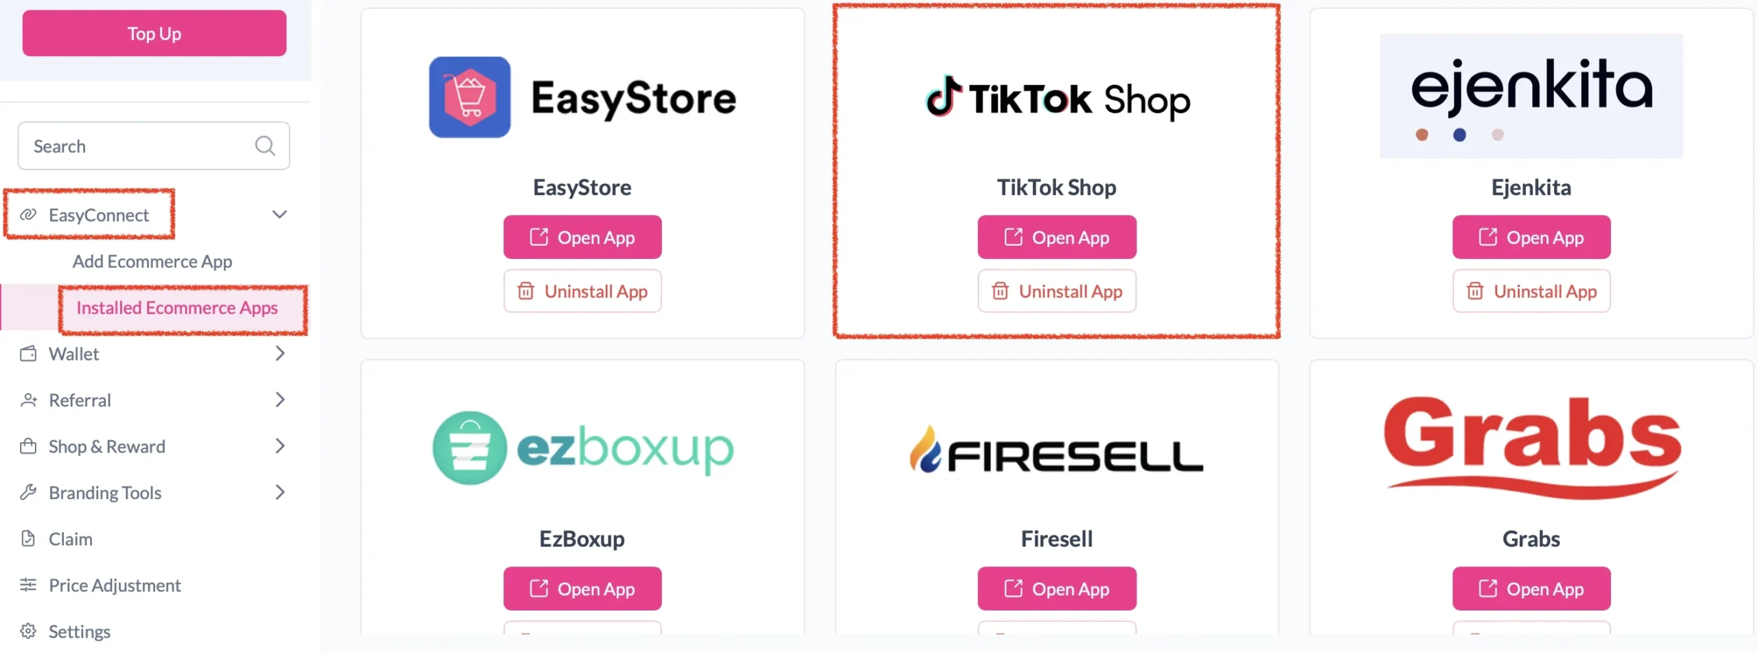The image size is (1758, 653).
Task: Focus the sidebar Search field
Action: 154,146
